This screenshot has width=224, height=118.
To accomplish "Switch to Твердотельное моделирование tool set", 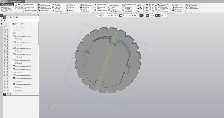I will [7, 5].
